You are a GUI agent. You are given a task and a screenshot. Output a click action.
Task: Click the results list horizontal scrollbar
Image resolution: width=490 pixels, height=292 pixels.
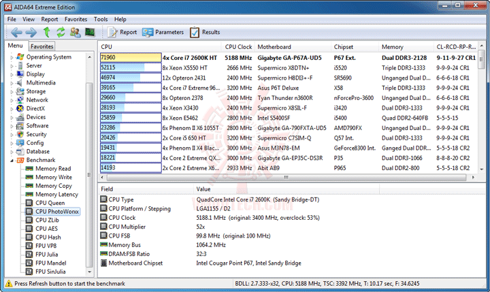pos(287,177)
